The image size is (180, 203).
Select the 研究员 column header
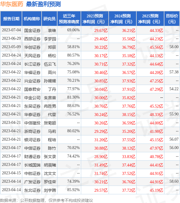(x=49, y=19)
